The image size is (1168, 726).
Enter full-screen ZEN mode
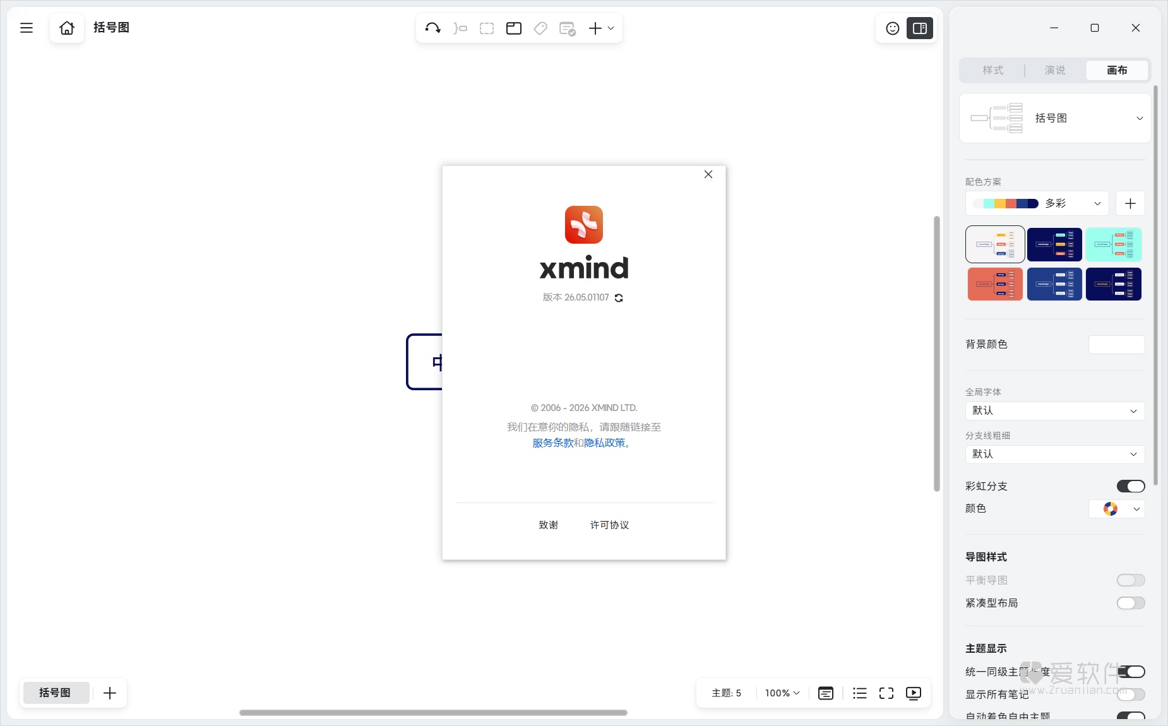(886, 693)
